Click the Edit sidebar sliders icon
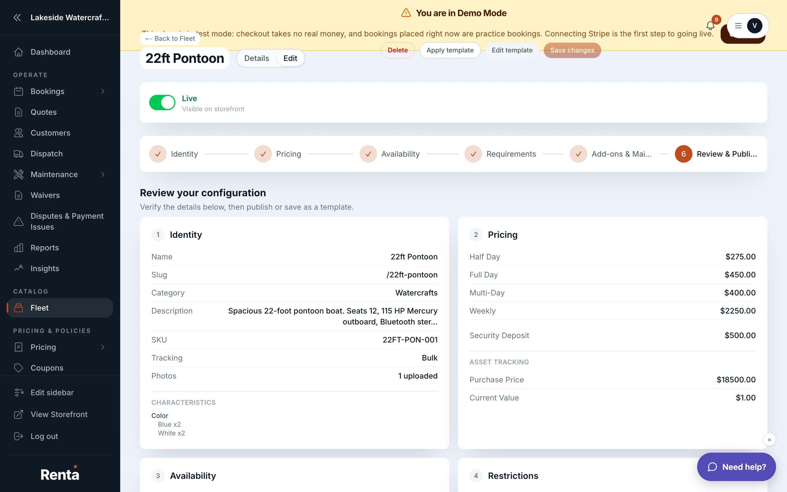The height and width of the screenshot is (492, 787). 19,393
